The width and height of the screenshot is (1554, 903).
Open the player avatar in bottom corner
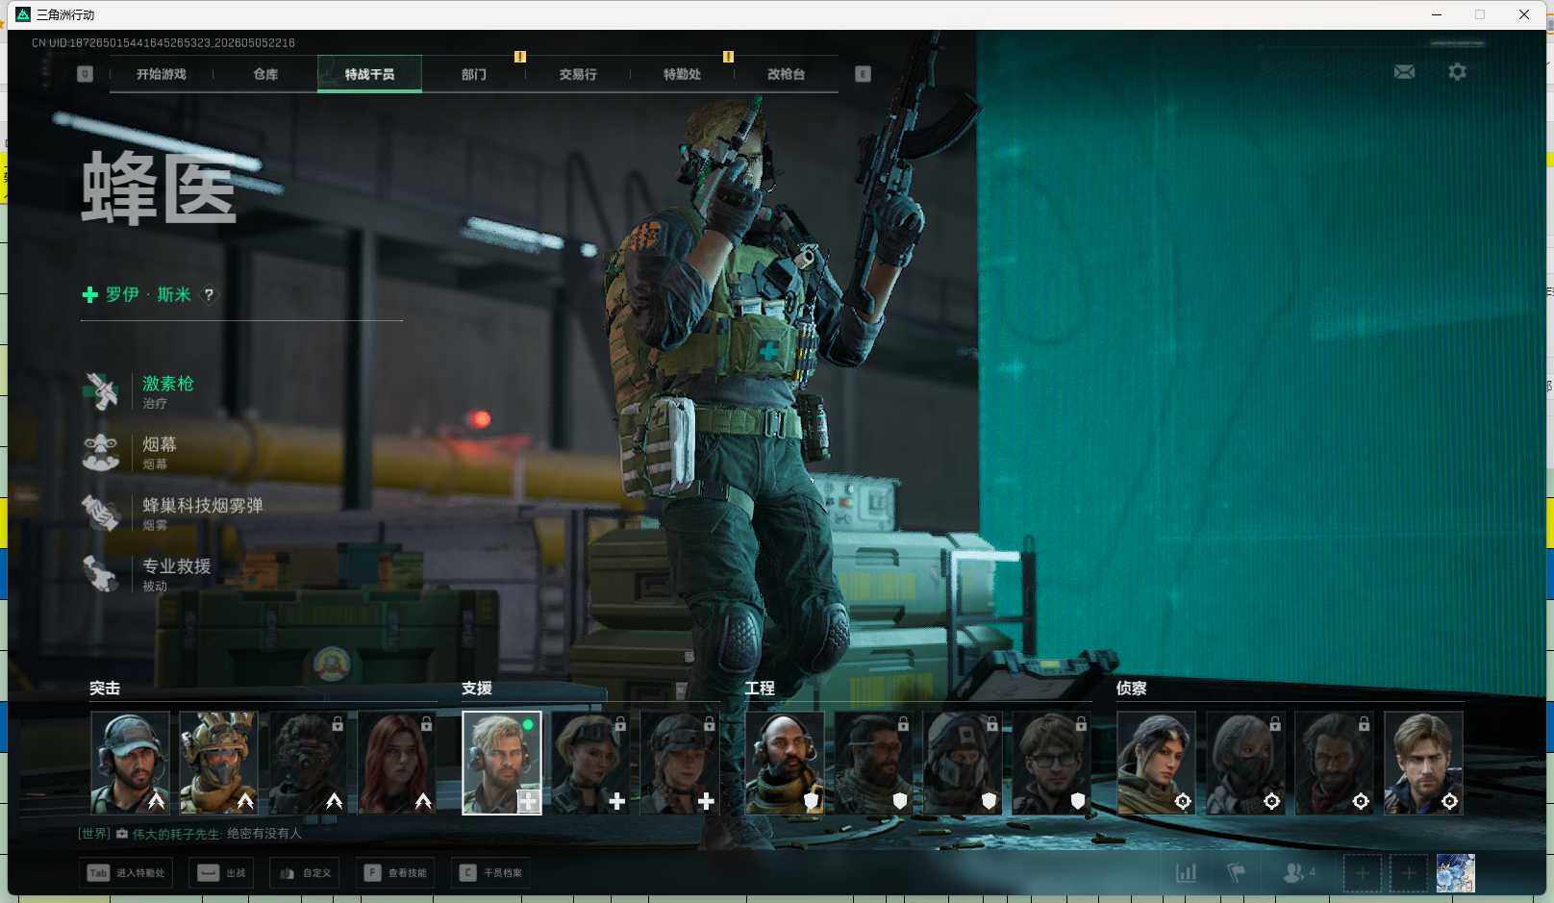[x=1455, y=873]
